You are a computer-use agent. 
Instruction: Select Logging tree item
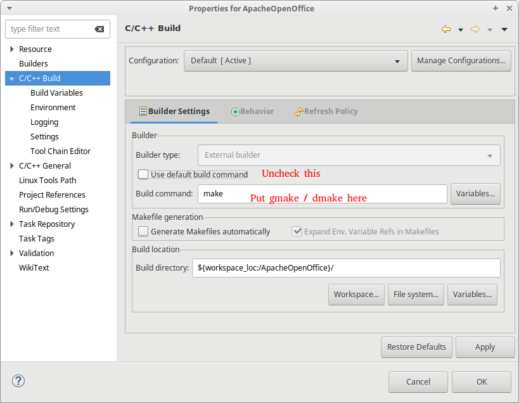pos(44,122)
